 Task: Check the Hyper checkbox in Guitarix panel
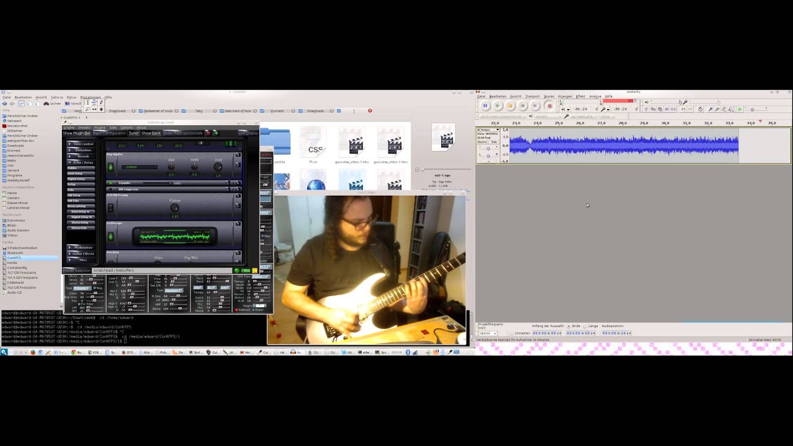coord(253,310)
